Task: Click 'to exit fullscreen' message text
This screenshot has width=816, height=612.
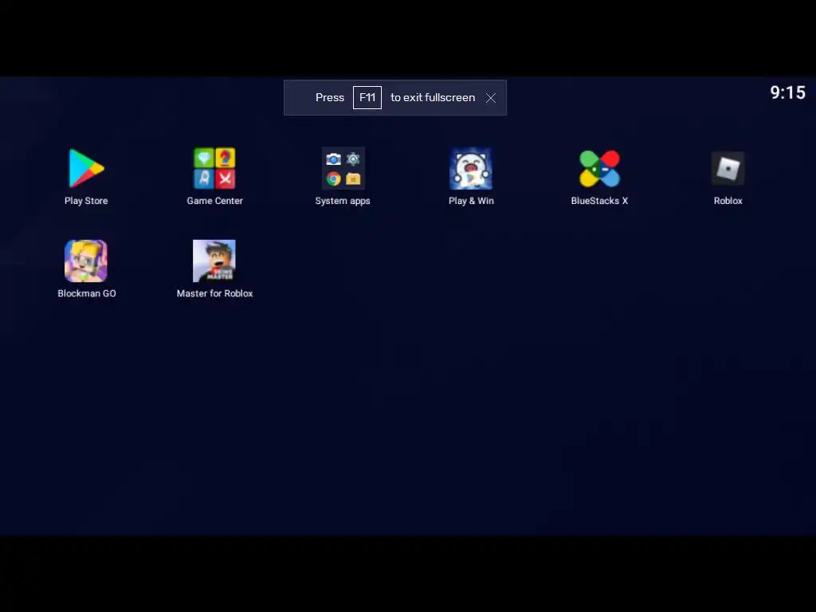Action: [433, 98]
